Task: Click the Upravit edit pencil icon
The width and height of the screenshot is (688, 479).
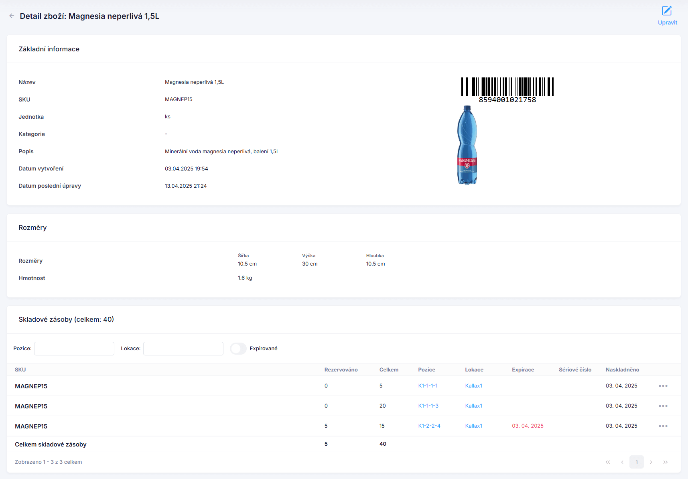Action: tap(667, 11)
